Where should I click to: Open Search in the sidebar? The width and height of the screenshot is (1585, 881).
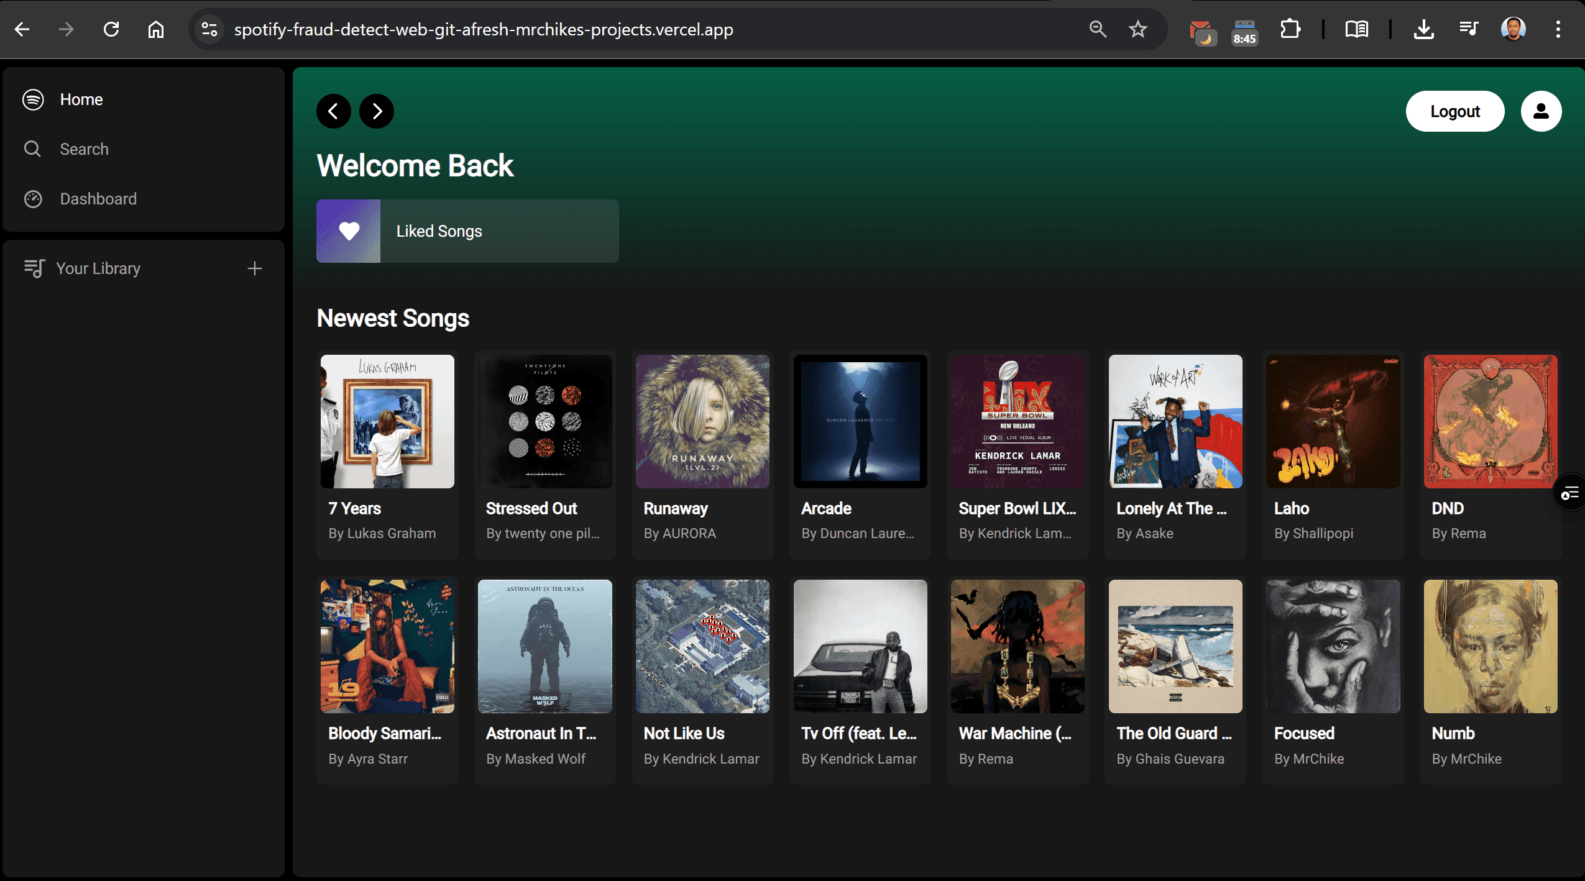click(x=84, y=149)
